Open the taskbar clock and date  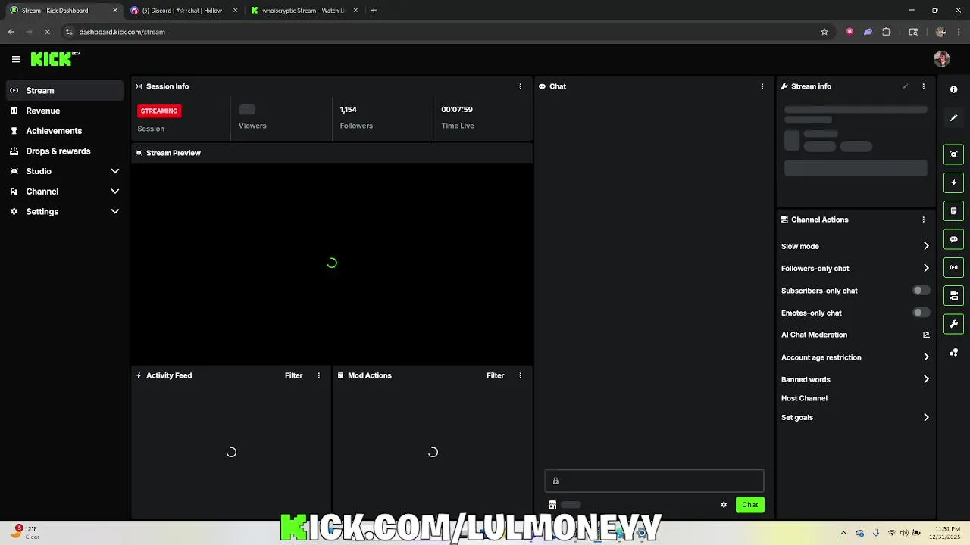click(947, 532)
